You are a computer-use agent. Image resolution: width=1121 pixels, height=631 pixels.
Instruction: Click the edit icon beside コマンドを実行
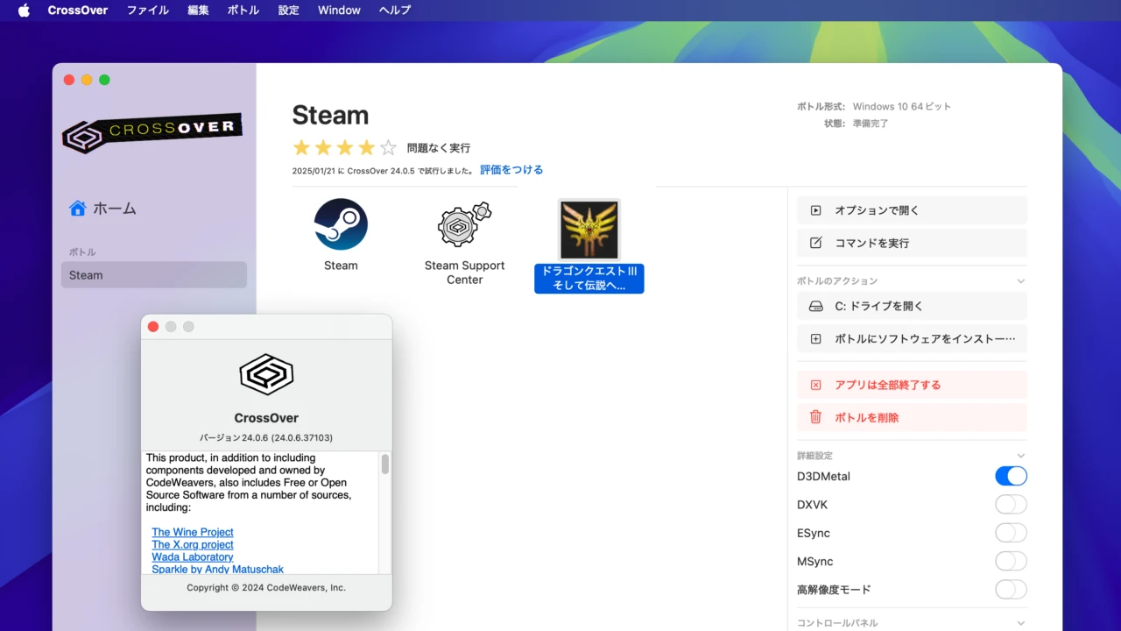[x=815, y=243]
